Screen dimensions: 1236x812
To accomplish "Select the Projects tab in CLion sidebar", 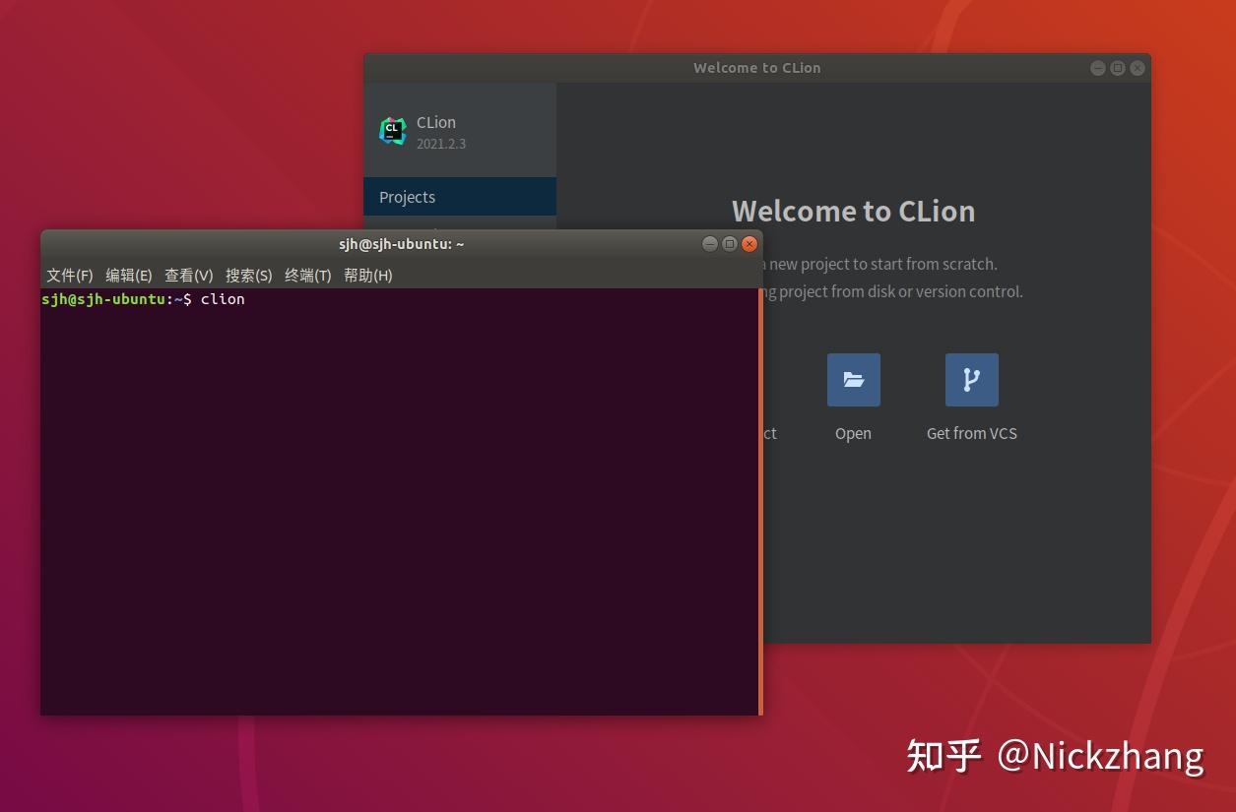I will (407, 197).
